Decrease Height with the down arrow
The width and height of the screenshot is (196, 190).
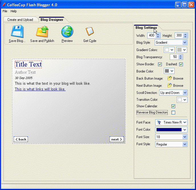pos(185,37)
